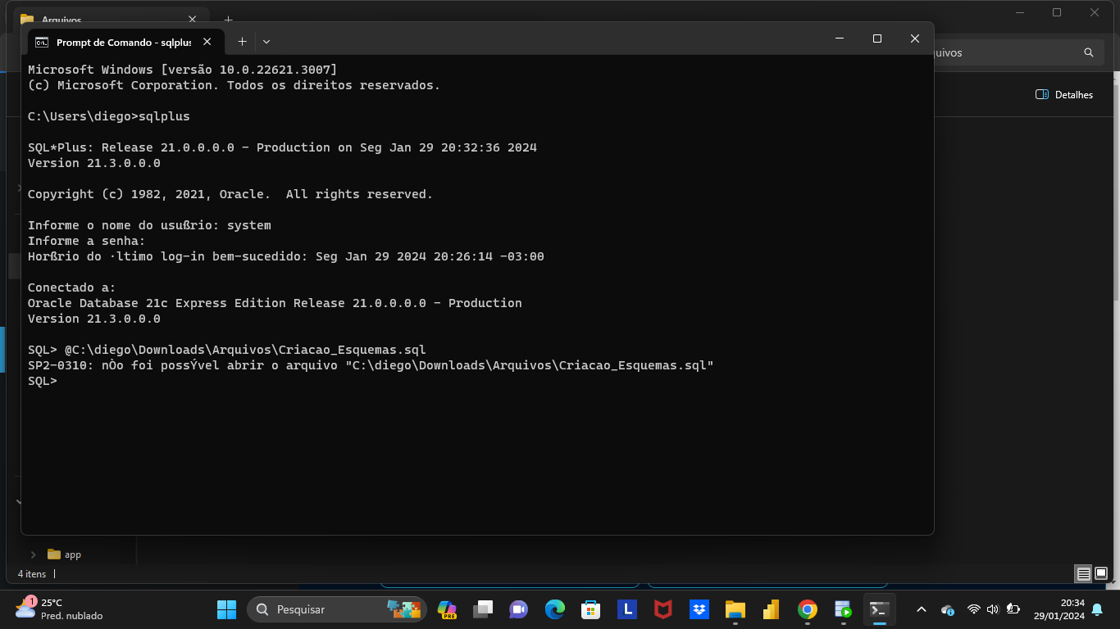Click the 'Informe o nome do usuário: system' line
This screenshot has width=1120, height=629.
tap(149, 225)
